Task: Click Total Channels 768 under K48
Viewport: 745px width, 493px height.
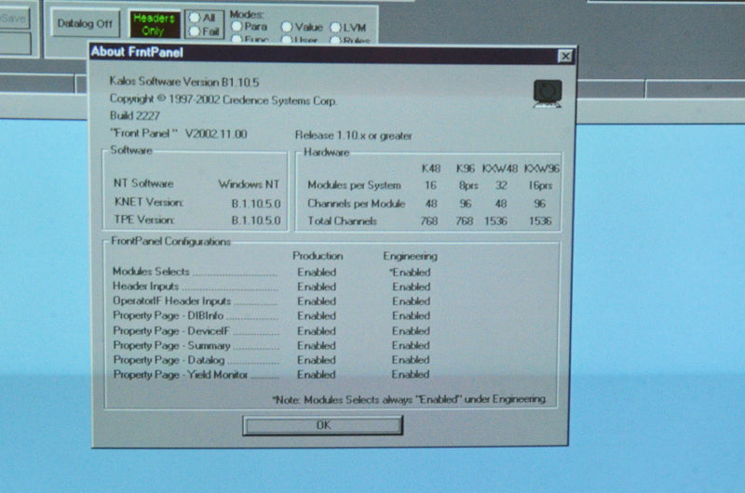Action: 429,221
